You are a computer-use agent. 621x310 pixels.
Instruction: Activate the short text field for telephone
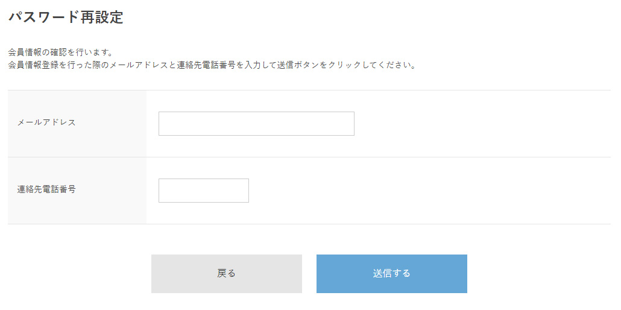204,191
